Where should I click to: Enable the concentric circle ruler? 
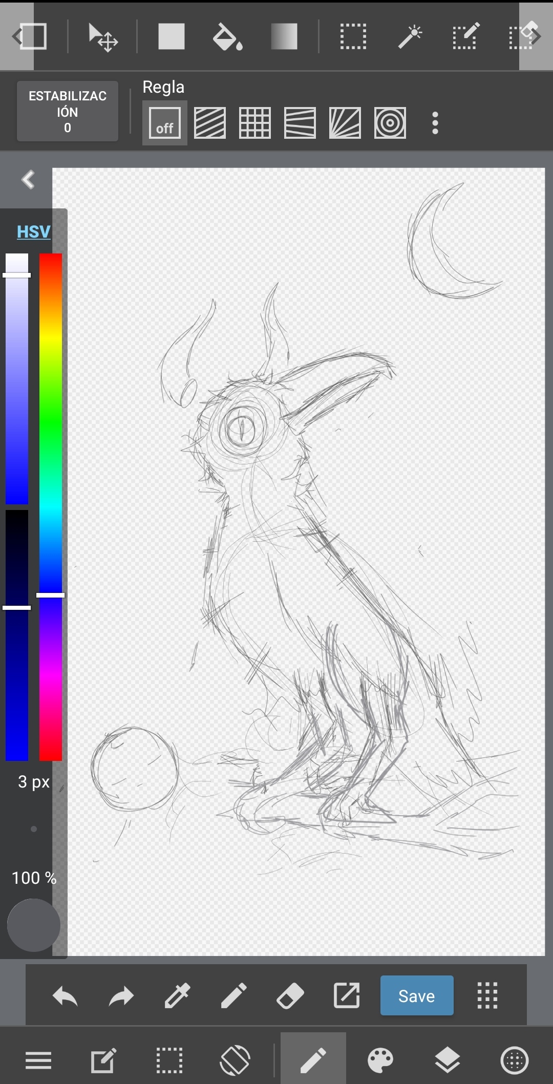point(390,123)
